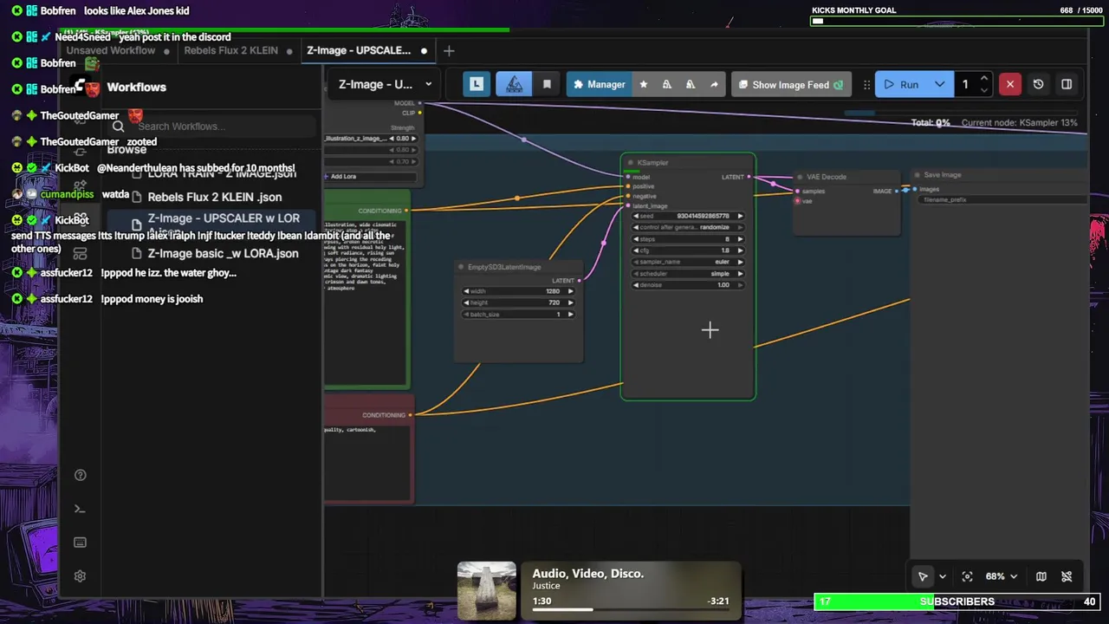Open Rebels Flux 2 KLEIN .json workflow
The width and height of the screenshot is (1109, 624).
click(214, 197)
